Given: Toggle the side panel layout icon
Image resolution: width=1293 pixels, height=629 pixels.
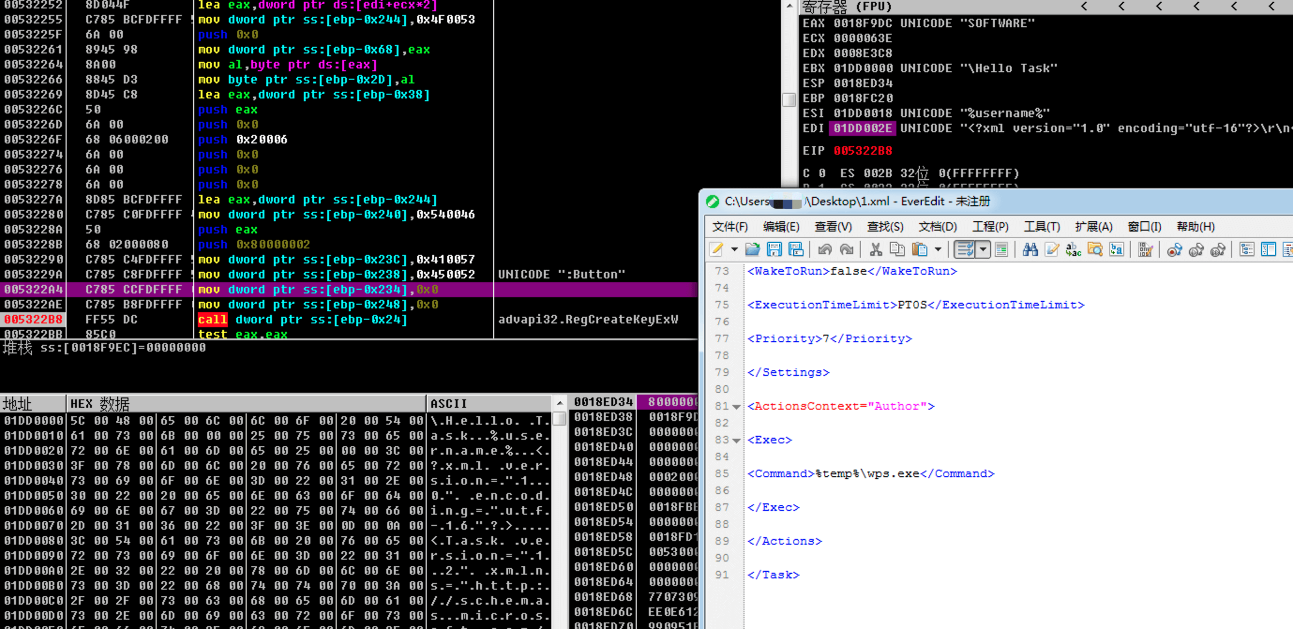Looking at the screenshot, I should (x=1269, y=249).
